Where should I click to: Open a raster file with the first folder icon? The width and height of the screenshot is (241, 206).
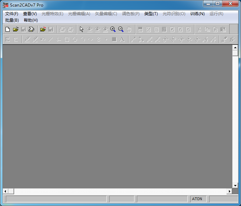tap(16, 29)
